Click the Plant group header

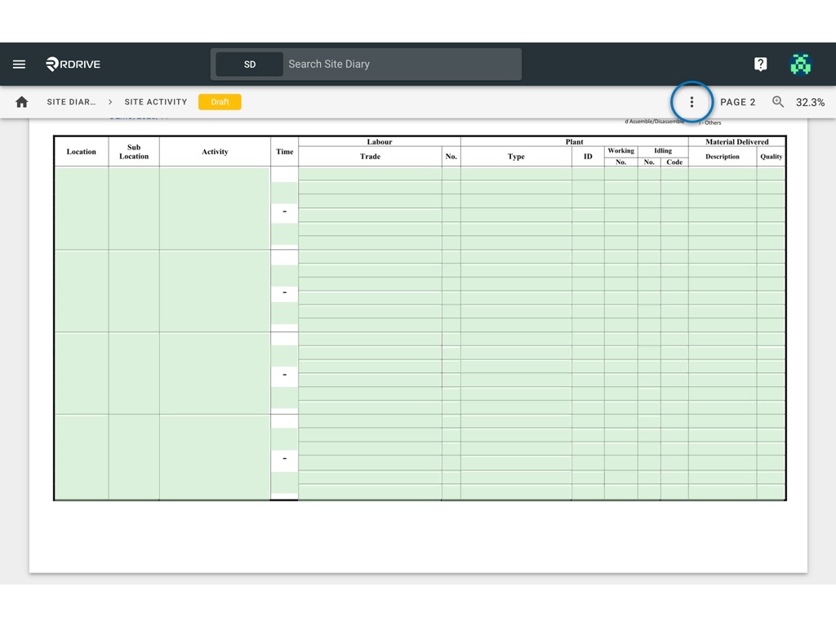click(574, 142)
